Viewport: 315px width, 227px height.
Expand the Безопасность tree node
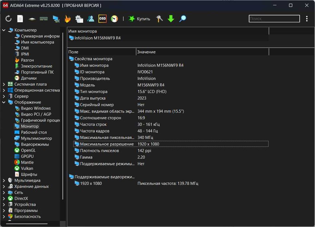(x=4, y=217)
